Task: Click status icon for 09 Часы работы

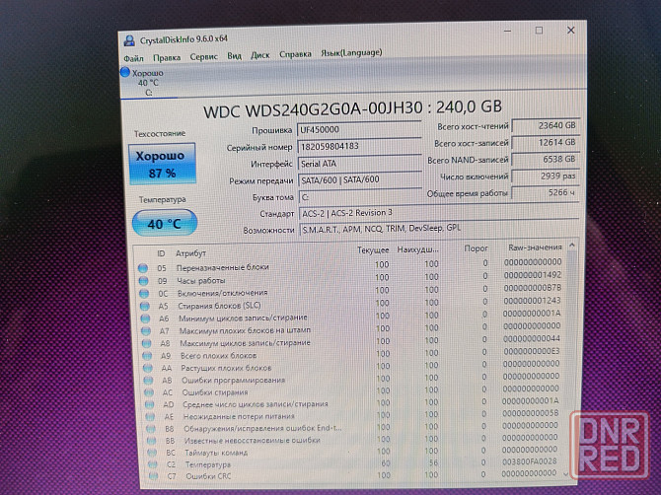Action: point(143,281)
